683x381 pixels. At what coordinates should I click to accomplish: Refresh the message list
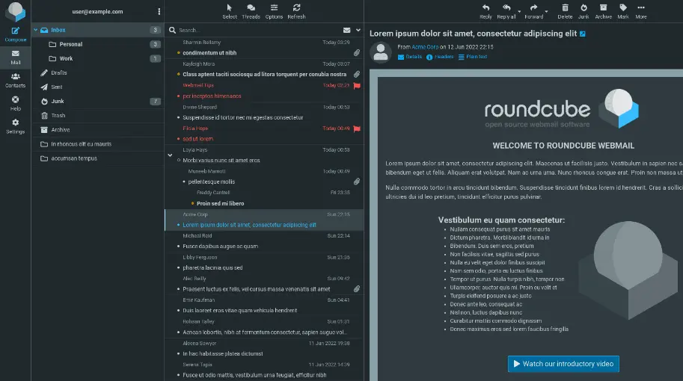click(x=296, y=11)
